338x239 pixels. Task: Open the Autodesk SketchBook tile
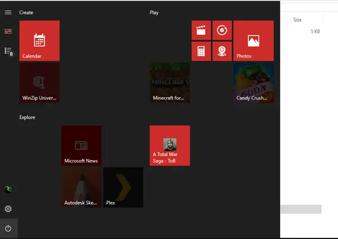pyautogui.click(x=81, y=188)
